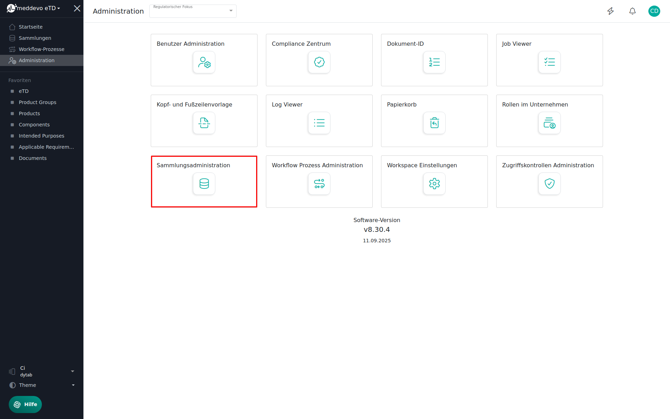Expand the Ci dytab tenant selector
The width and height of the screenshot is (670, 419).
[x=42, y=371]
